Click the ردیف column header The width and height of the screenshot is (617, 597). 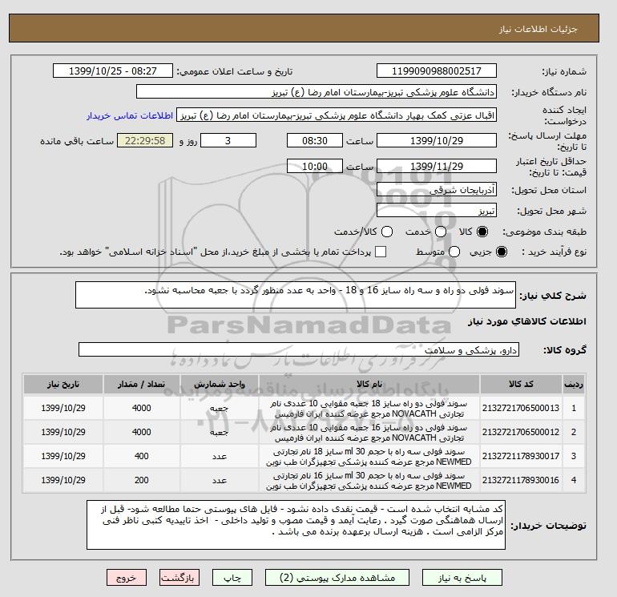tap(574, 384)
